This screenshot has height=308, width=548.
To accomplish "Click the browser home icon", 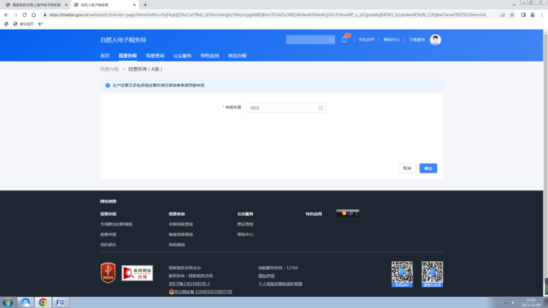I will 33,15.
